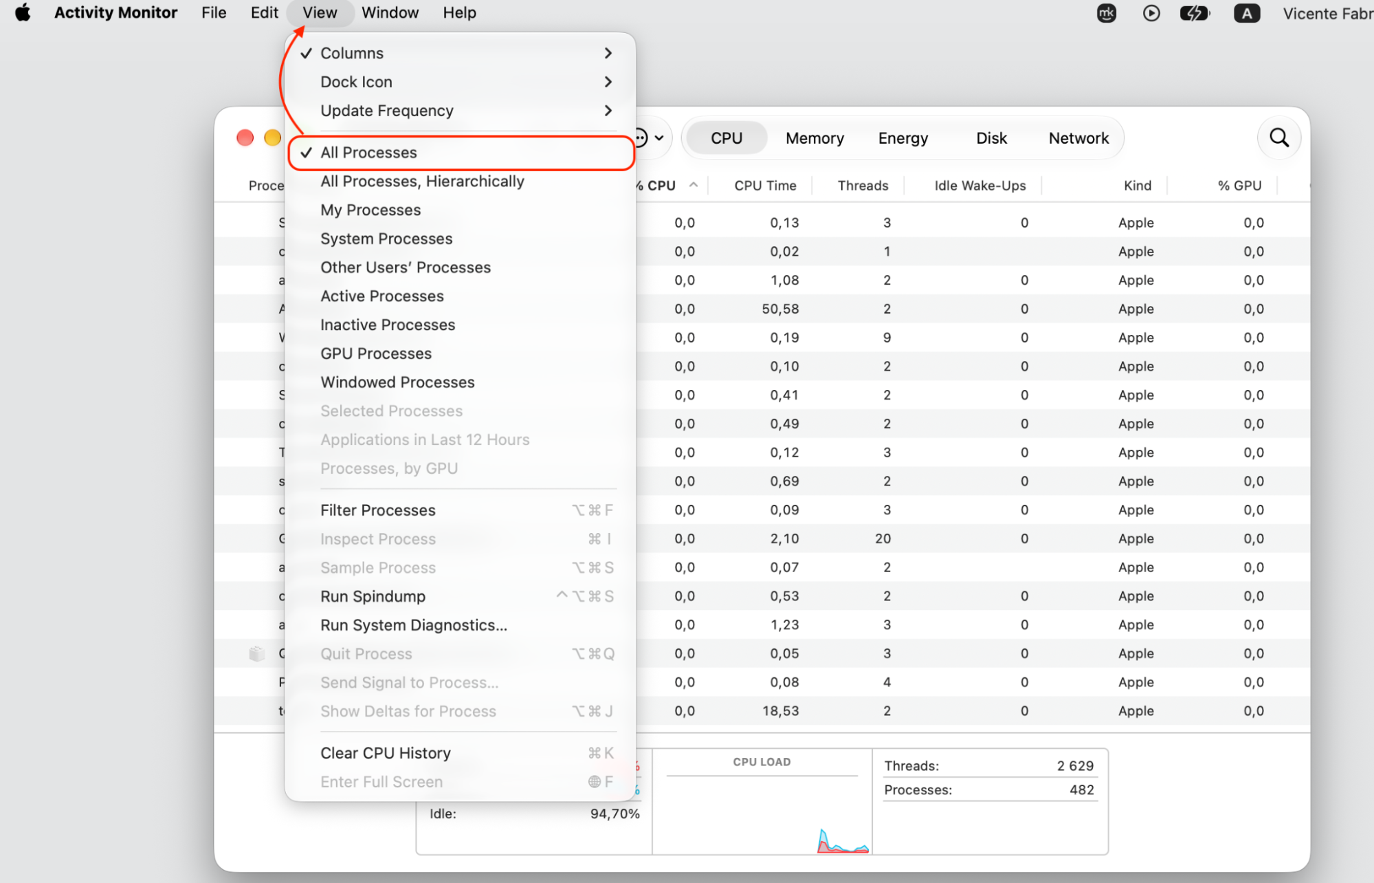This screenshot has height=883, width=1374.
Task: Click Clear CPU History
Action: click(x=461, y=754)
